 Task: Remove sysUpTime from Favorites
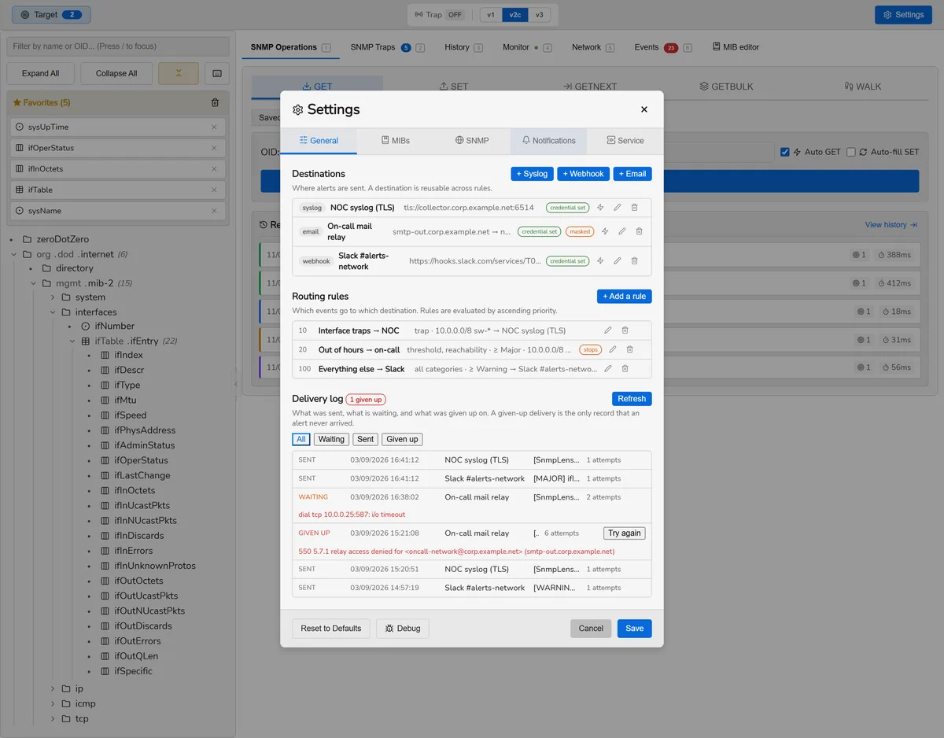pyautogui.click(x=214, y=127)
